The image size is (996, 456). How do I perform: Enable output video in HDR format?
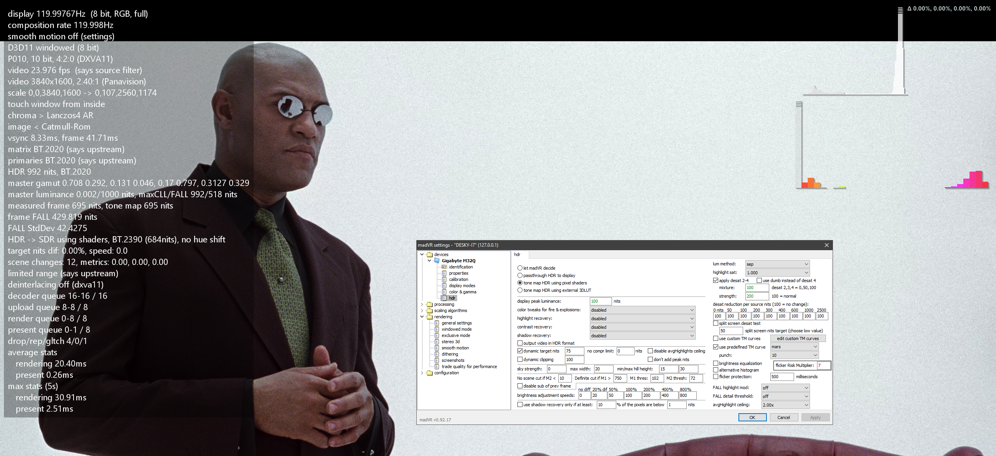(520, 343)
